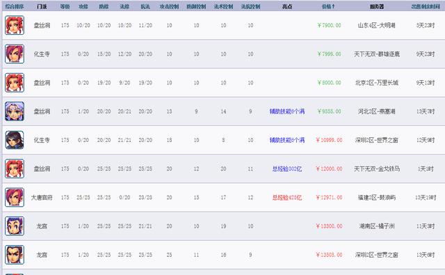Open avatar of 大唐官府 character listing

click(15, 198)
